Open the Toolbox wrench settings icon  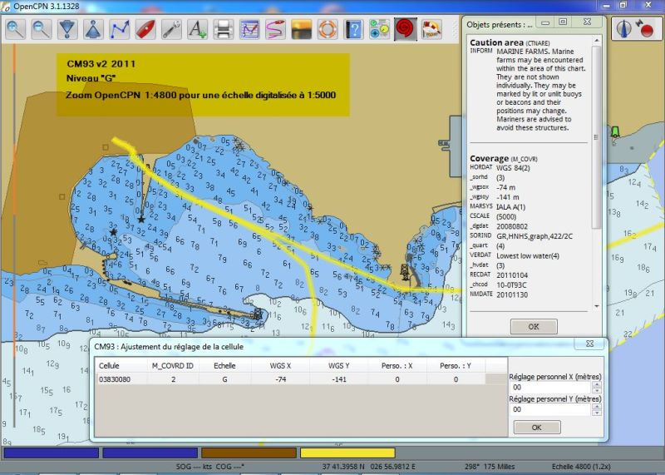point(172,29)
